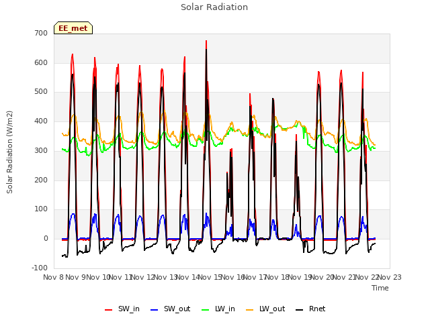Image resolution: width=430 pixels, height=322 pixels.
Task: Click the Nov 19 x-axis date label
Action: point(300,277)
